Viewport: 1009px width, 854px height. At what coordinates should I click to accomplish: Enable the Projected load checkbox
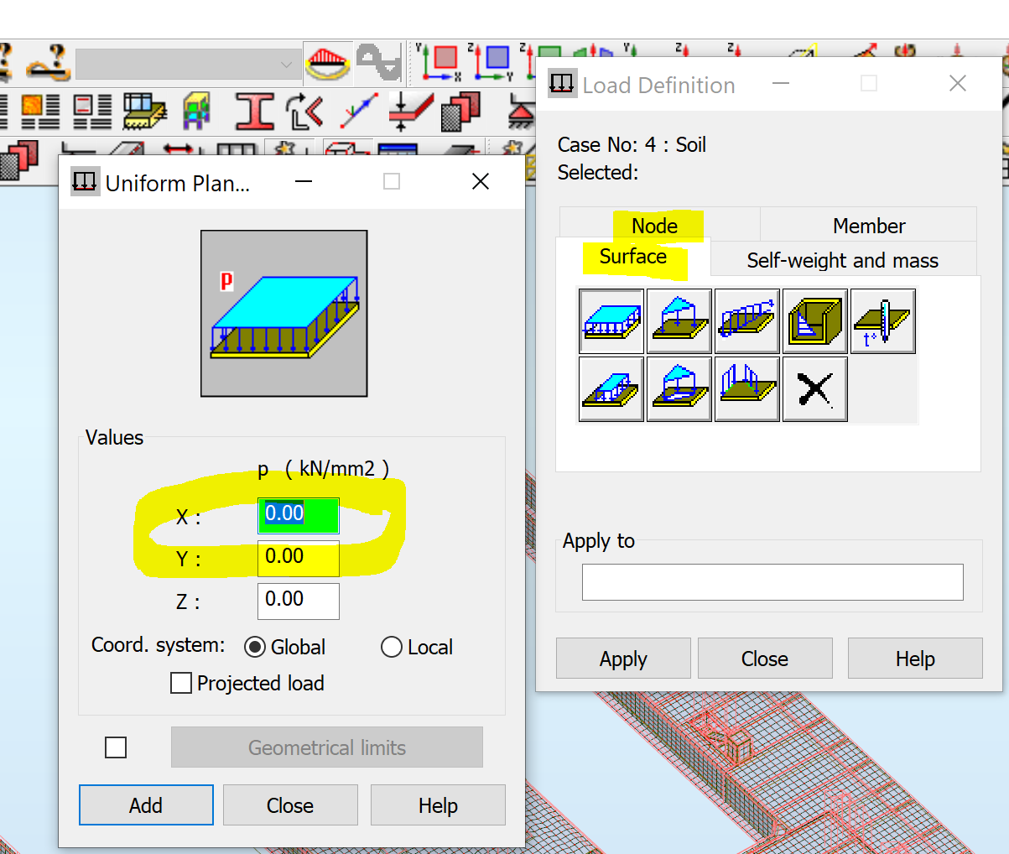pos(181,683)
